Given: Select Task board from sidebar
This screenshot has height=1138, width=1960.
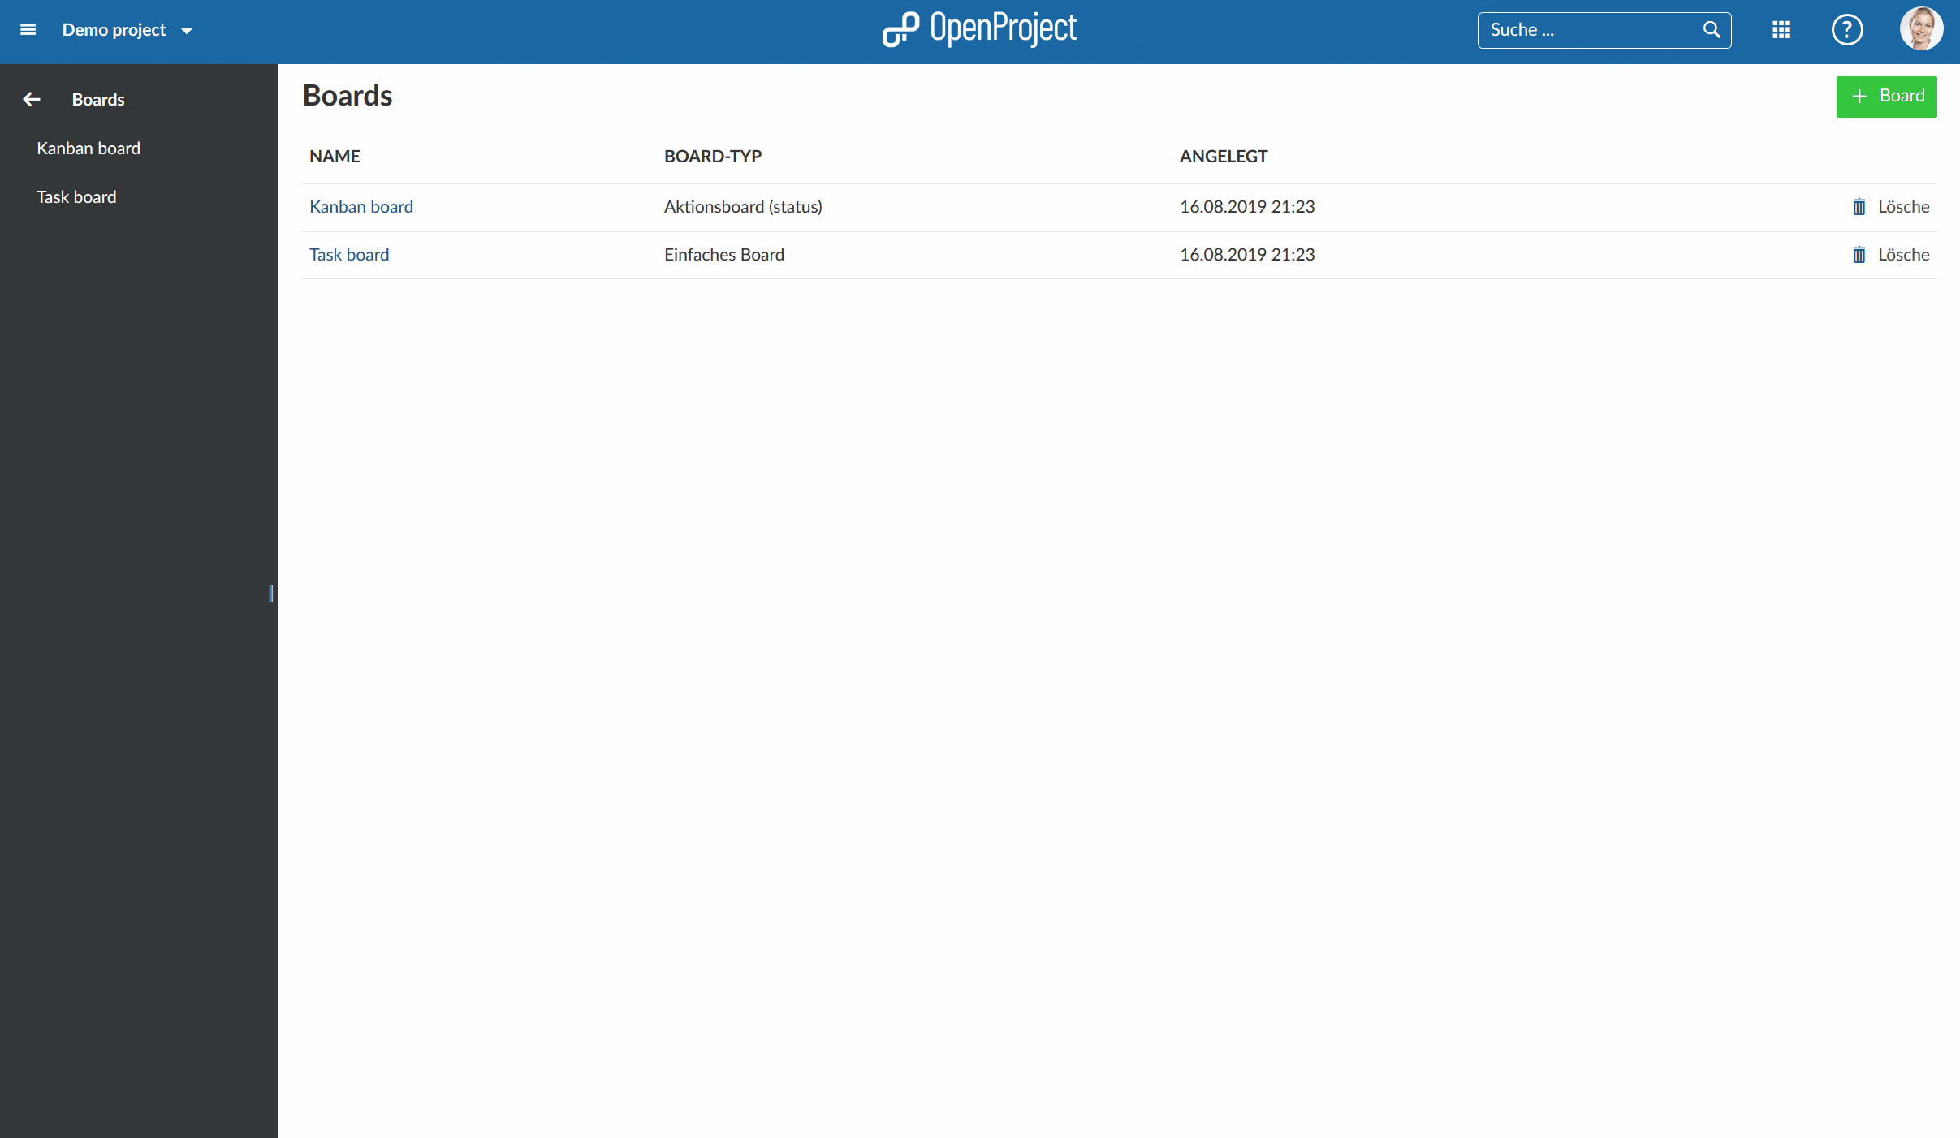Looking at the screenshot, I should click(76, 196).
